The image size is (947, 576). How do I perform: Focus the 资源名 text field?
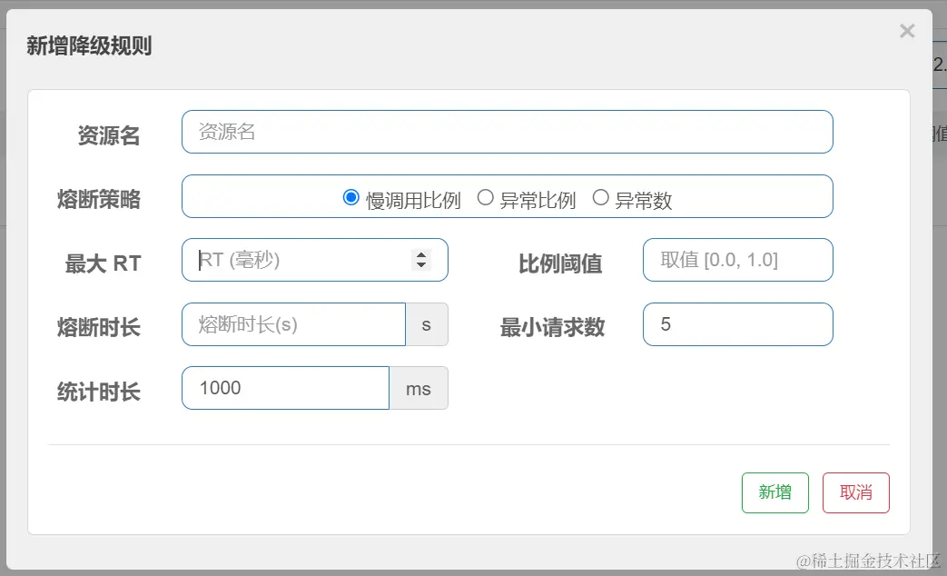[508, 132]
